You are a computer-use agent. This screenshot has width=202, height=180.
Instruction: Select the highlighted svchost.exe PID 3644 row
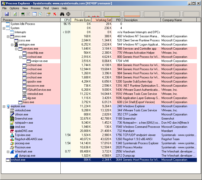99,160
